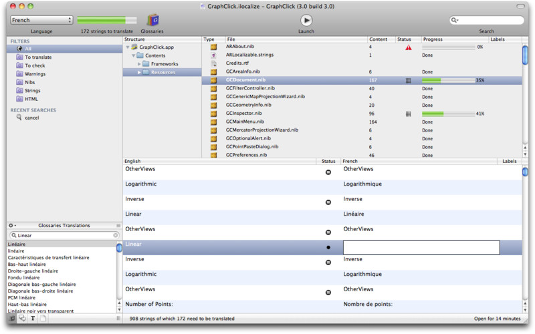Click GCDocument.nib 35% progress bar
Screen dimensions: 535x334
click(x=448, y=80)
